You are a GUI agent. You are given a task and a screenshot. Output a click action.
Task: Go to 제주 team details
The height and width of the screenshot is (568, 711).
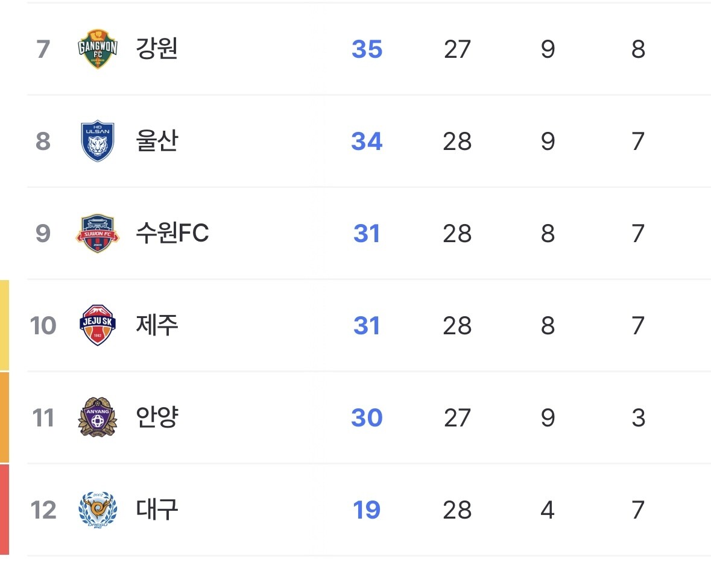tap(157, 325)
